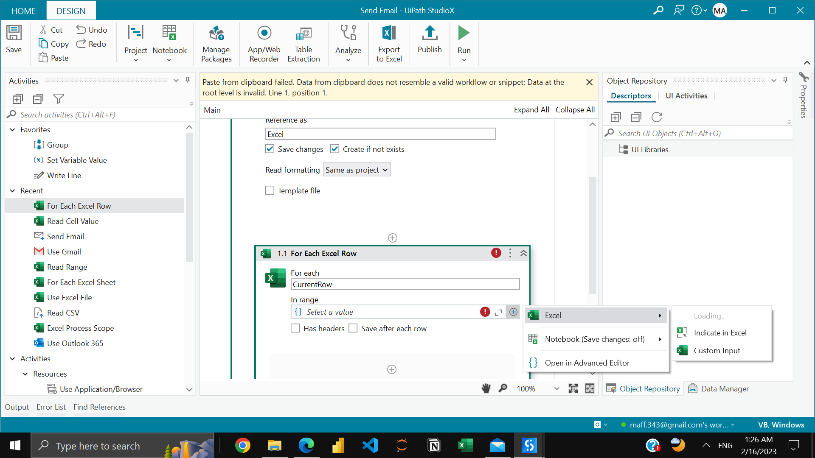Open the Read formatting dropdown
Screen dimensions: 815x458
click(357, 170)
